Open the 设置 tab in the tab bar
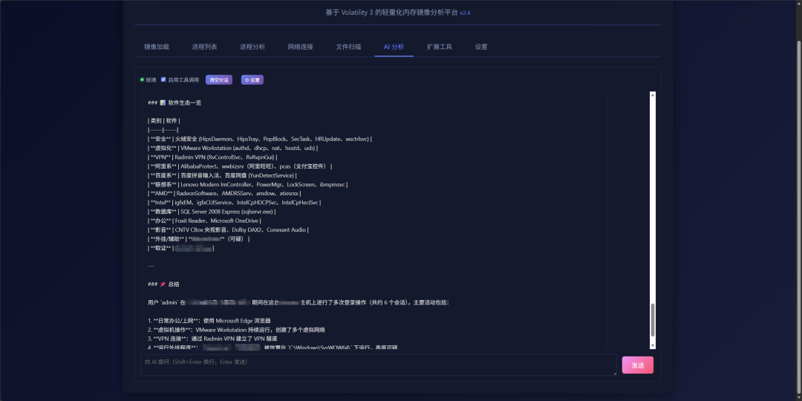Screen dimensions: 802x401 pos(481,47)
